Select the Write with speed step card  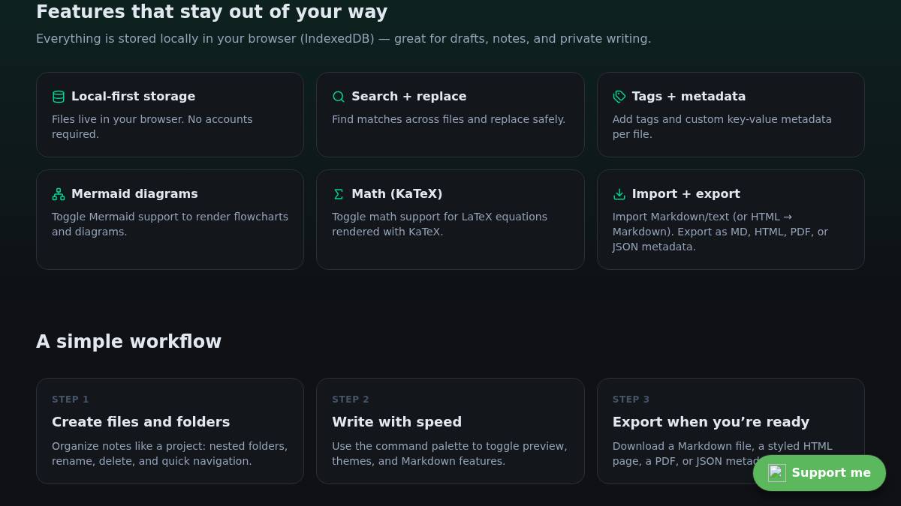[x=450, y=431]
